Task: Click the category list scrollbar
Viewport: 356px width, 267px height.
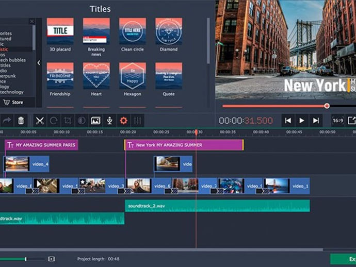Action: pyautogui.click(x=34, y=38)
